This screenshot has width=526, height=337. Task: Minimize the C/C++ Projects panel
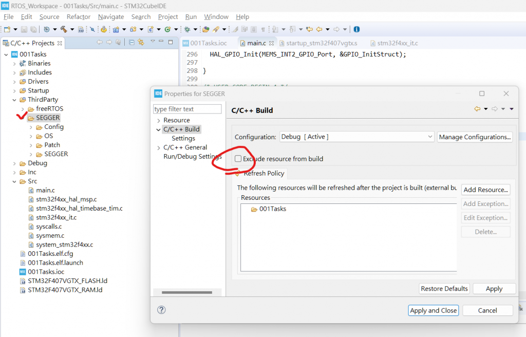click(161, 42)
